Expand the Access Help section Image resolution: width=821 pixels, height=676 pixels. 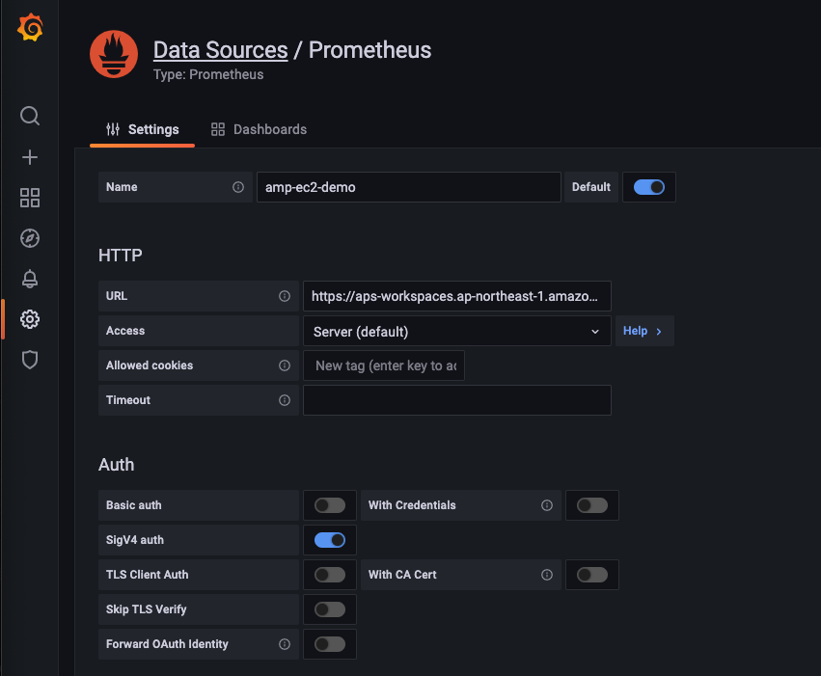coord(643,331)
